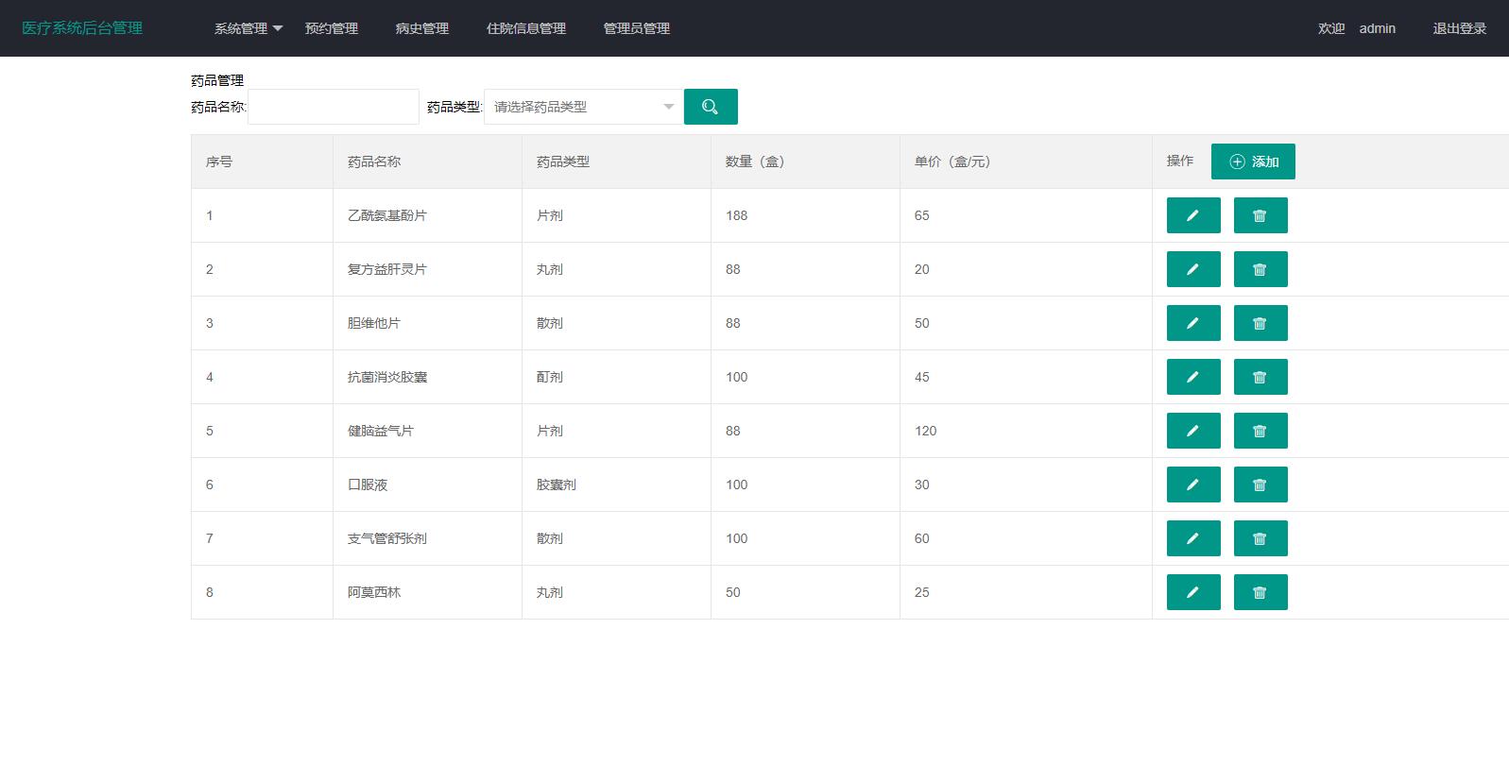Focus the 药品名称 input field
The height and width of the screenshot is (782, 1509).
pos(334,107)
